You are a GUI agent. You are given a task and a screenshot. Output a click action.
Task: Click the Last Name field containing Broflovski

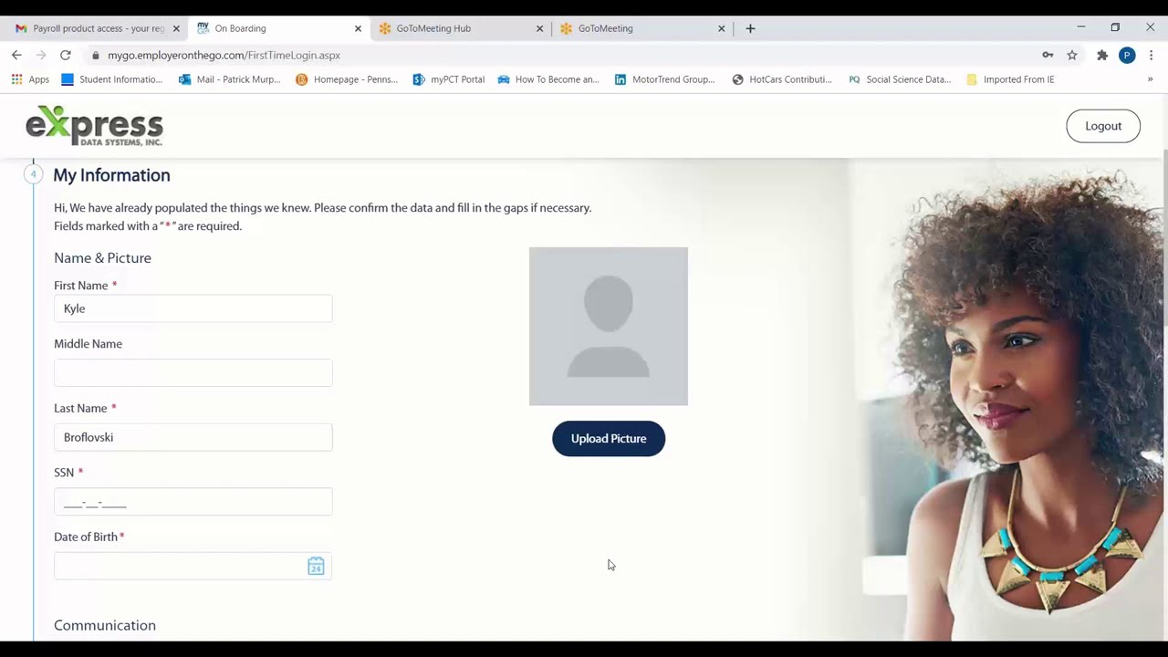click(x=193, y=437)
